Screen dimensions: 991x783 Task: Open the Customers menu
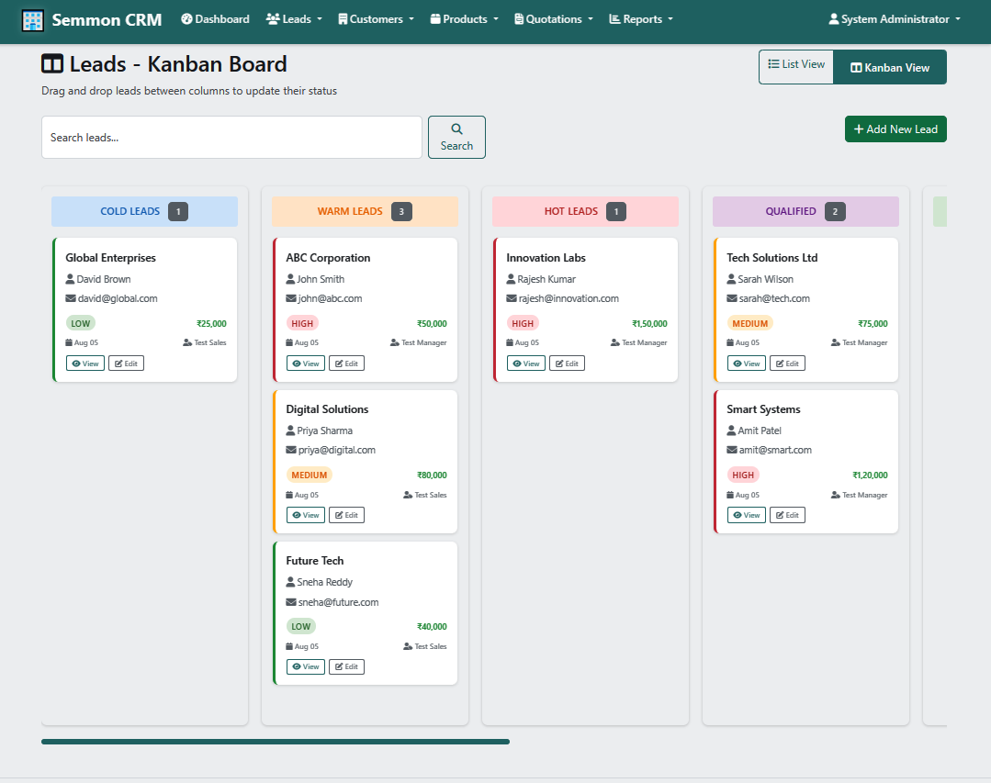[376, 19]
